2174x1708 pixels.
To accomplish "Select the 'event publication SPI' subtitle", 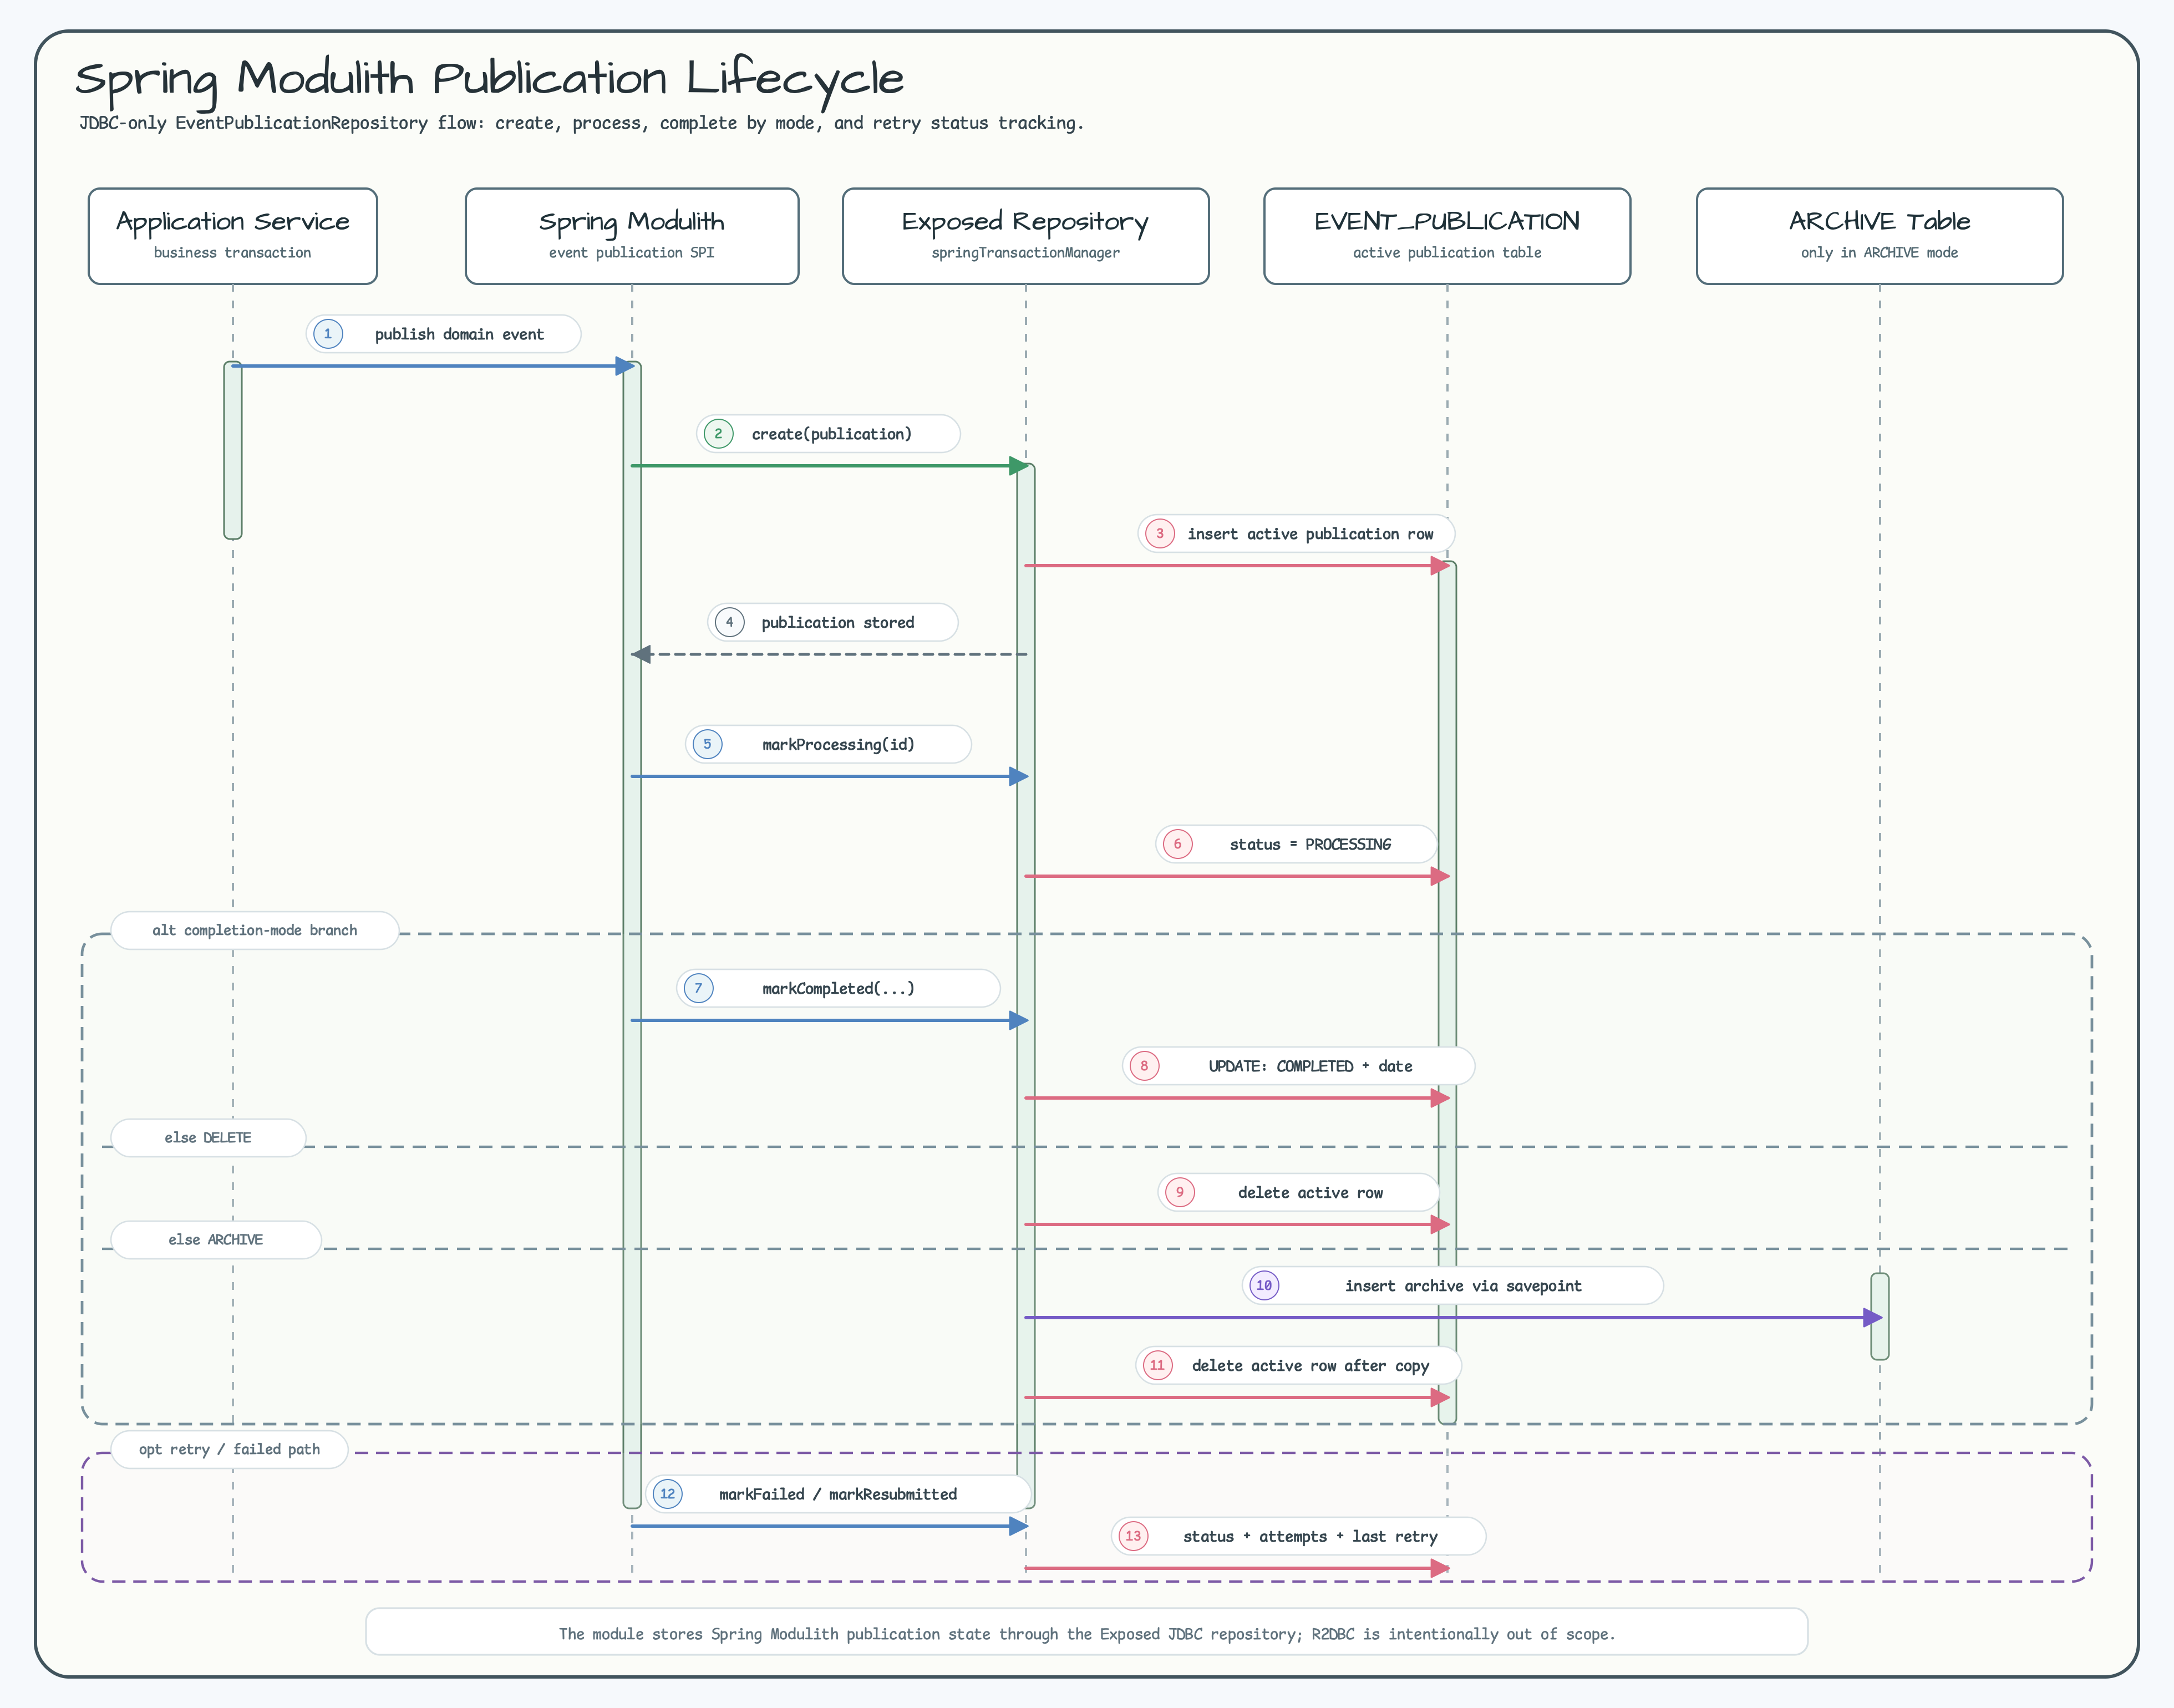I will pyautogui.click(x=631, y=253).
